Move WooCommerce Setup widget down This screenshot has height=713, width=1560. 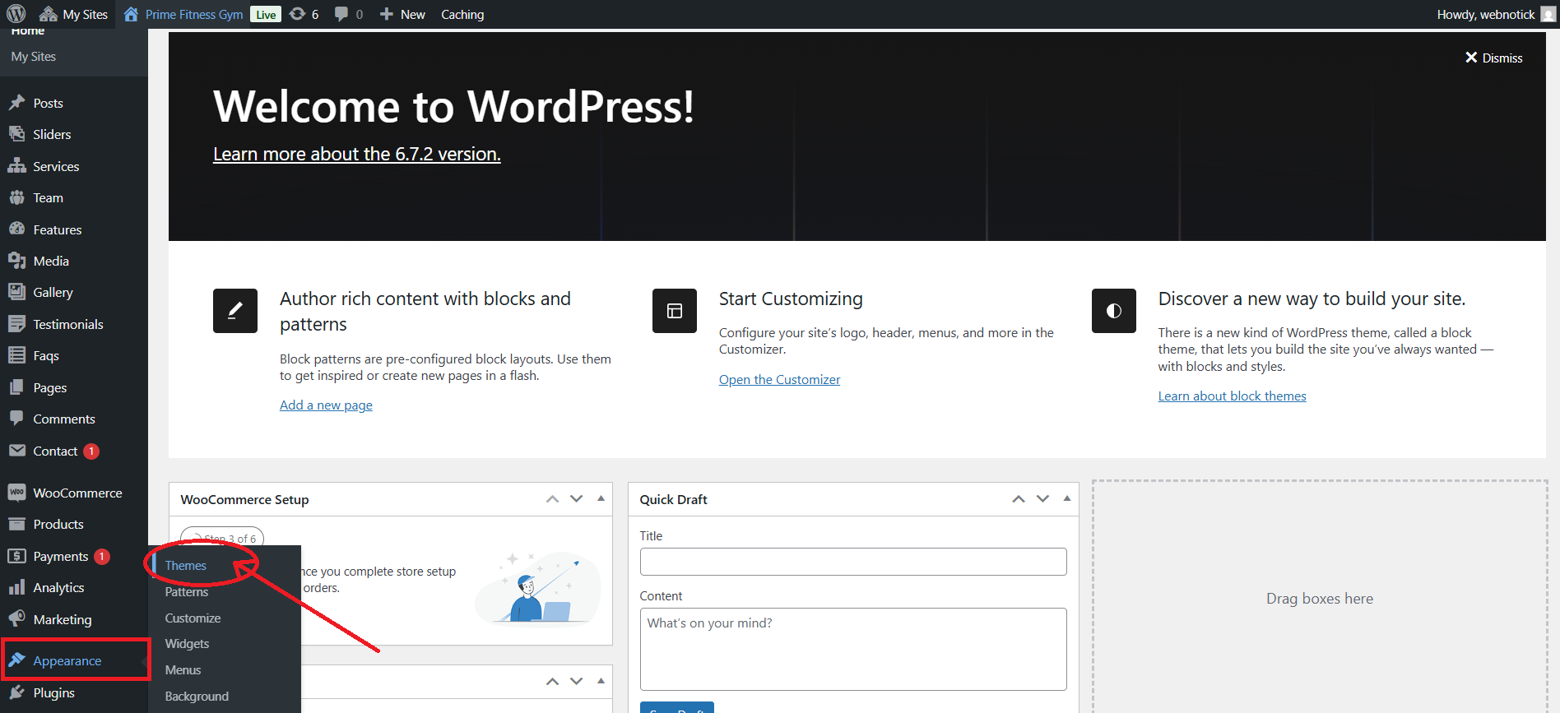576,499
